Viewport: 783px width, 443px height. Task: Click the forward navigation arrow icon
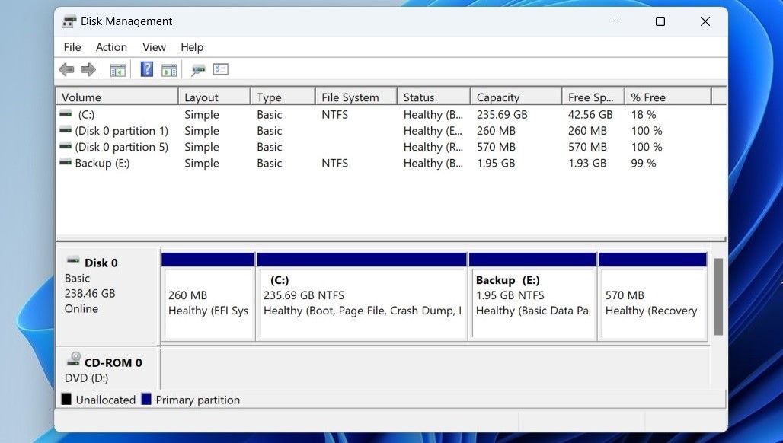[88, 69]
